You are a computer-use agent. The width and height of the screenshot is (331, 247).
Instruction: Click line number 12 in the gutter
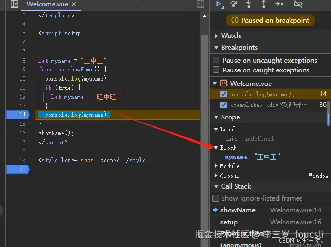(23, 97)
